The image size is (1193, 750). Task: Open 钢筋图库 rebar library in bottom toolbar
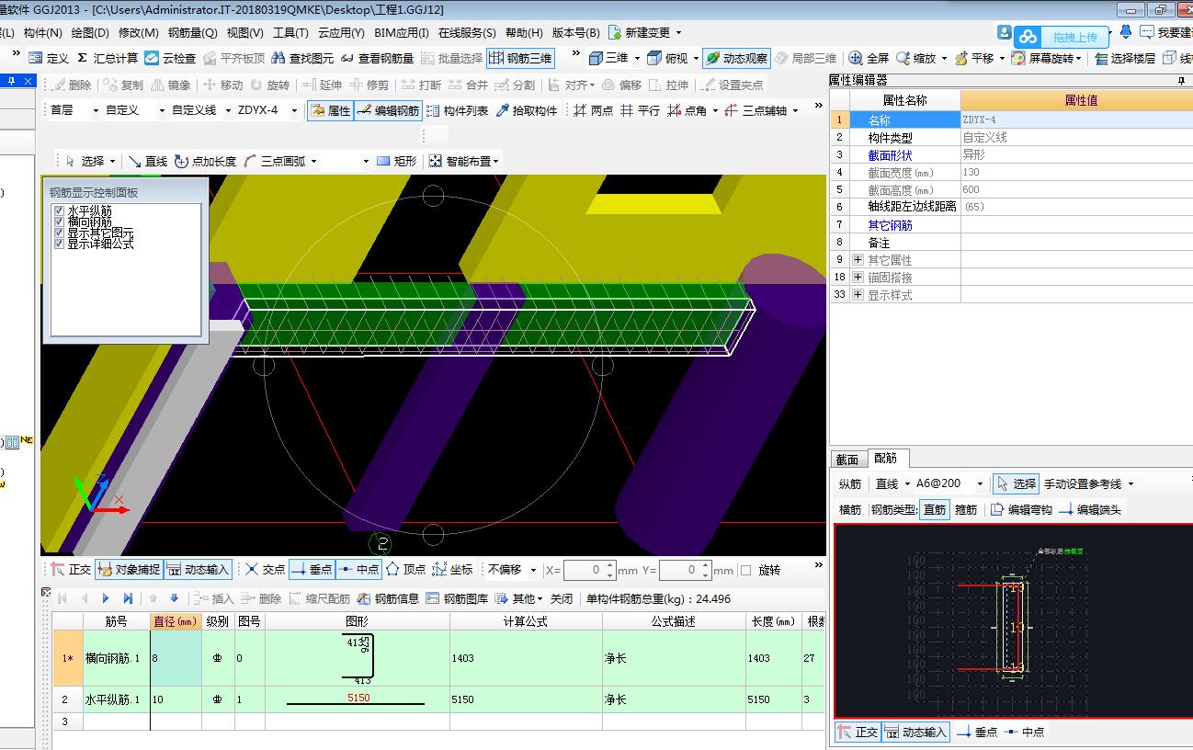[457, 598]
